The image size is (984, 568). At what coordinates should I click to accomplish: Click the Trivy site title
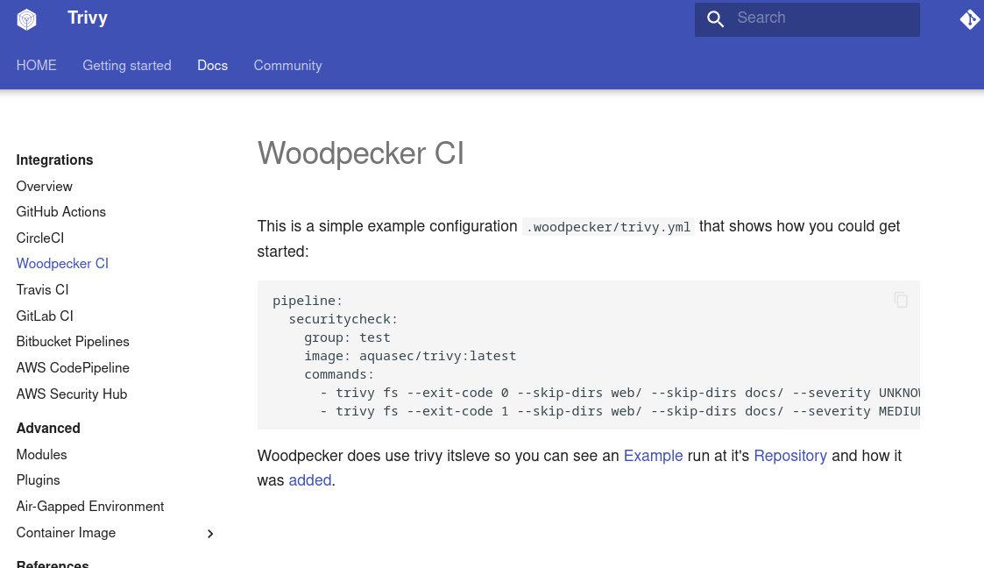(x=88, y=18)
